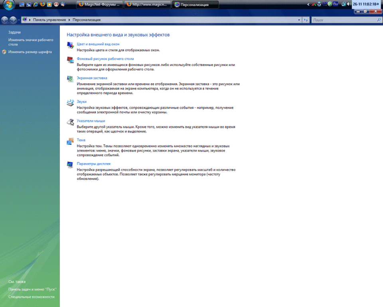Open the Звуки link
The width and height of the screenshot is (383, 307).
[x=81, y=102]
